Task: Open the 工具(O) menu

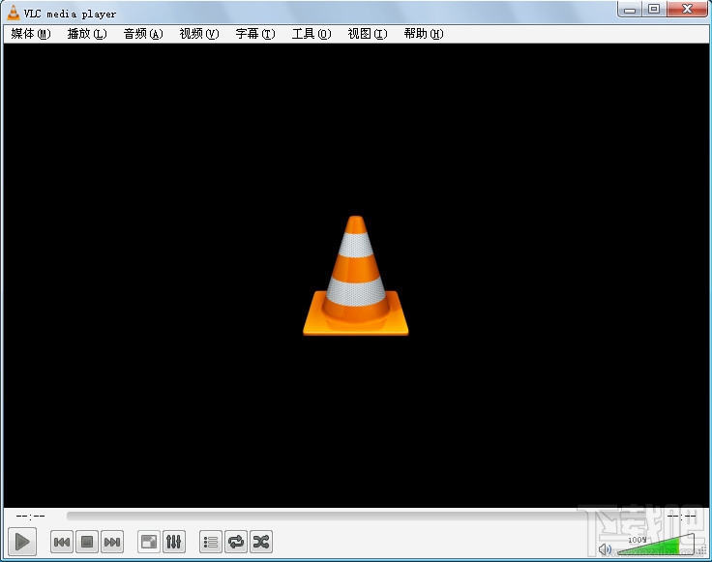Action: [311, 34]
